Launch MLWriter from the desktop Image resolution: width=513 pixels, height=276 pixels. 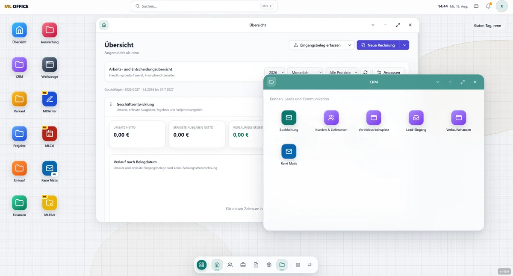(50, 99)
